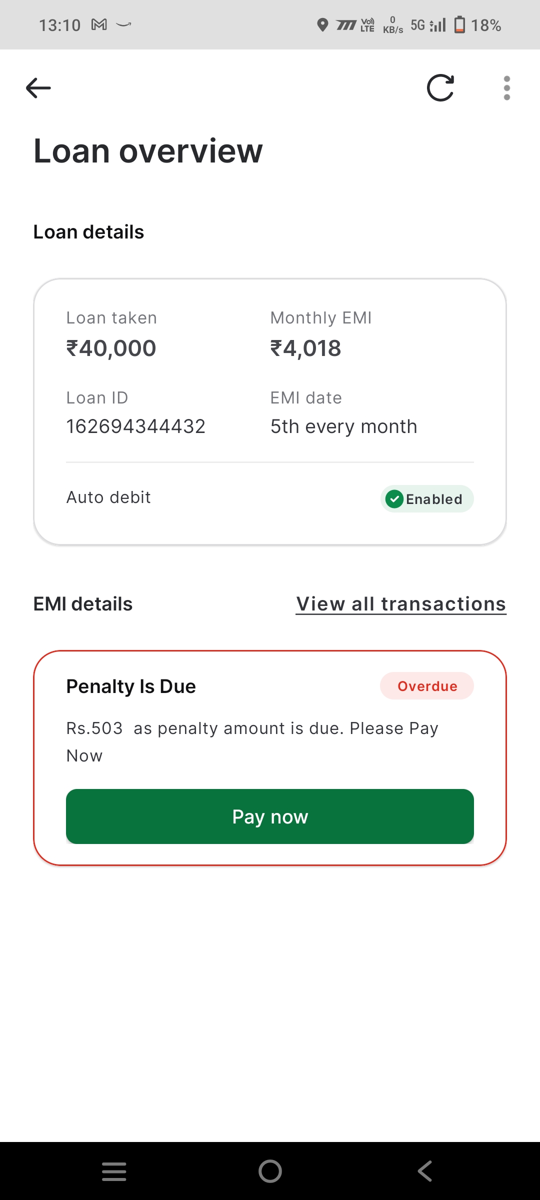Tap the back arrow icon
This screenshot has width=540, height=1200.
[x=38, y=88]
